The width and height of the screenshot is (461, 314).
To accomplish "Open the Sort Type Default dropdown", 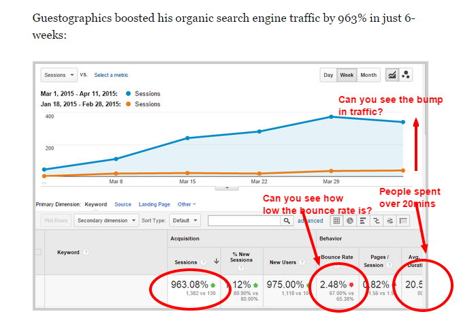I will 185,221.
